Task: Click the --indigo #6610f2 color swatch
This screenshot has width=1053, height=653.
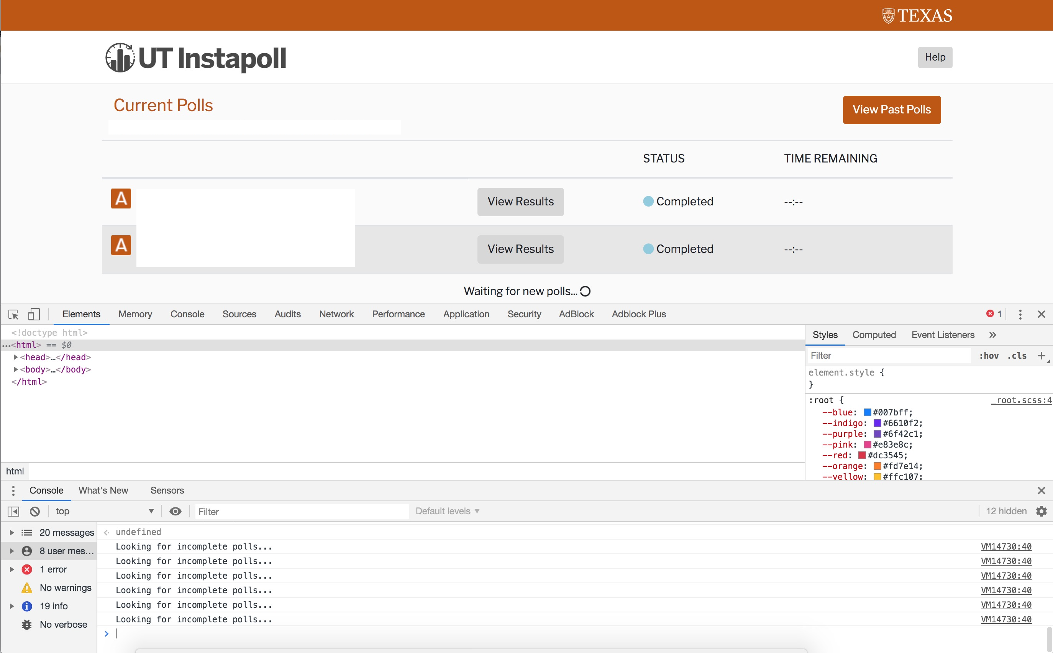Action: click(x=877, y=423)
